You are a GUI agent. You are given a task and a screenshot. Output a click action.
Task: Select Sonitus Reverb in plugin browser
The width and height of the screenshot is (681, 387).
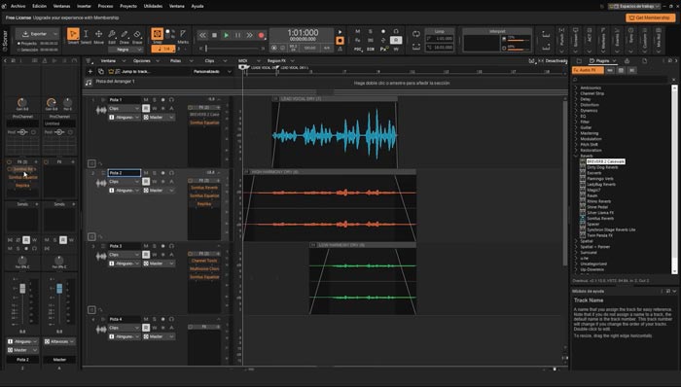click(600, 218)
